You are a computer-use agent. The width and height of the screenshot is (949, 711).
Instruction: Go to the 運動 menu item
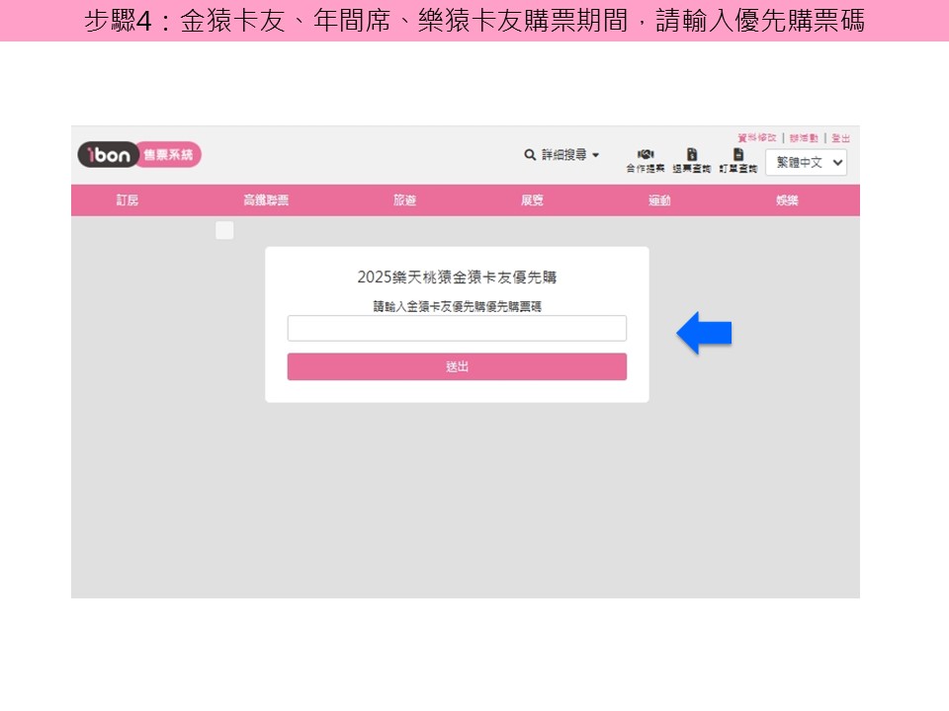(659, 200)
